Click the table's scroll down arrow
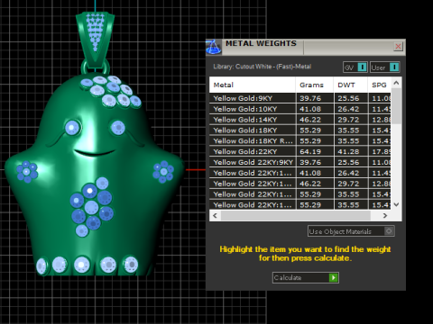433x324 pixels. pos(396,204)
